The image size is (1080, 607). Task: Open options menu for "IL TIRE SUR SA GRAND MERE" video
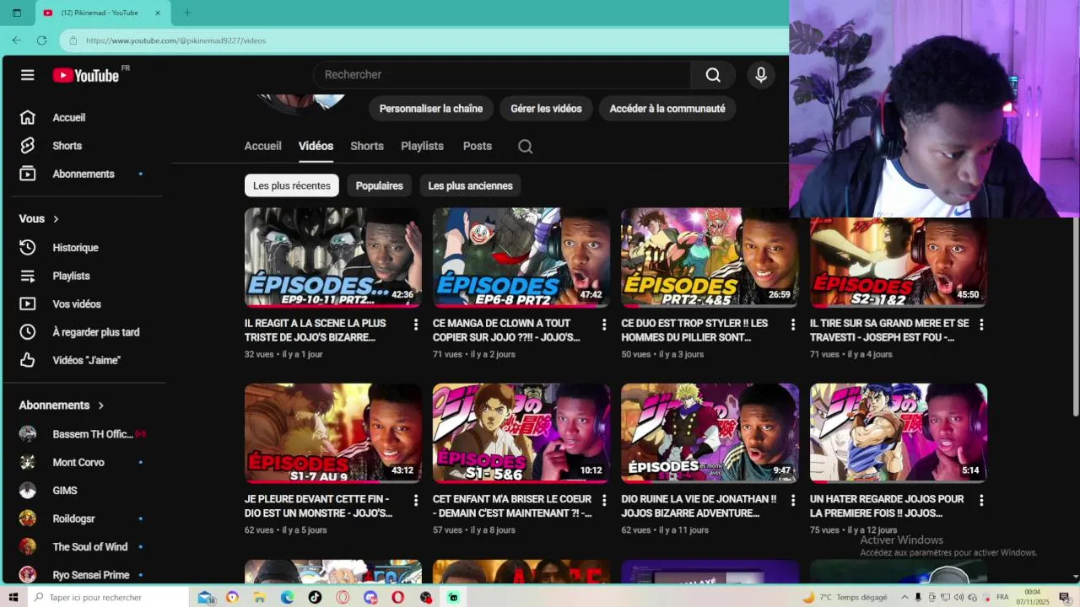click(x=980, y=325)
